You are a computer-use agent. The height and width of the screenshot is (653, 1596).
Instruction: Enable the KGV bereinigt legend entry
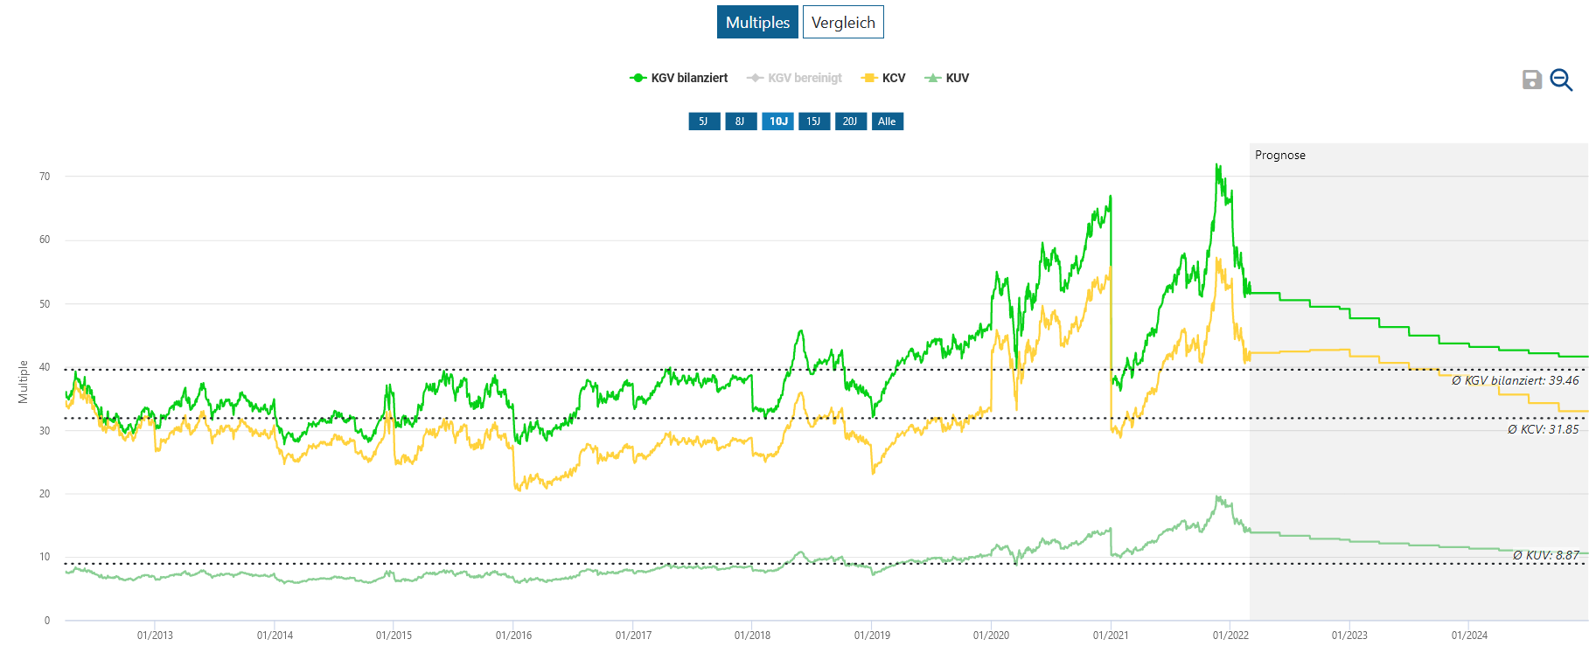point(794,78)
